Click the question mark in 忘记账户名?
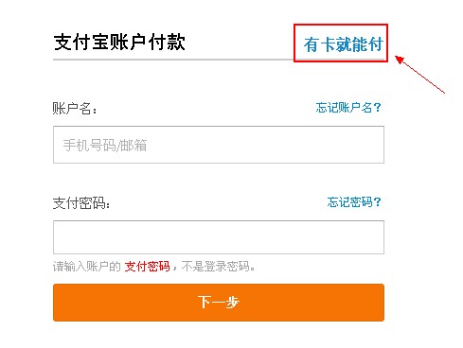 (377, 108)
